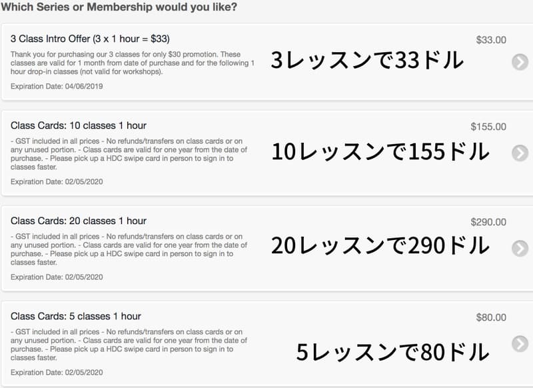Select Class Cards: 20 classes 1 hour title
Viewport: 533px width, 388px height.
tap(79, 221)
